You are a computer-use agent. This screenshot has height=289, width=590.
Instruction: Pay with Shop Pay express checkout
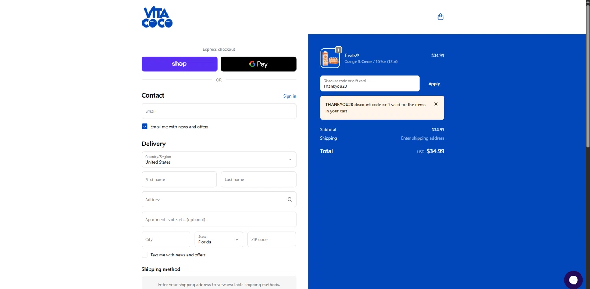click(179, 64)
